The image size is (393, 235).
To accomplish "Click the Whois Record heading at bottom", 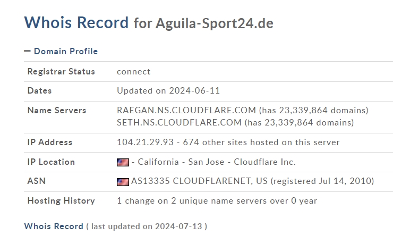I will tap(54, 226).
